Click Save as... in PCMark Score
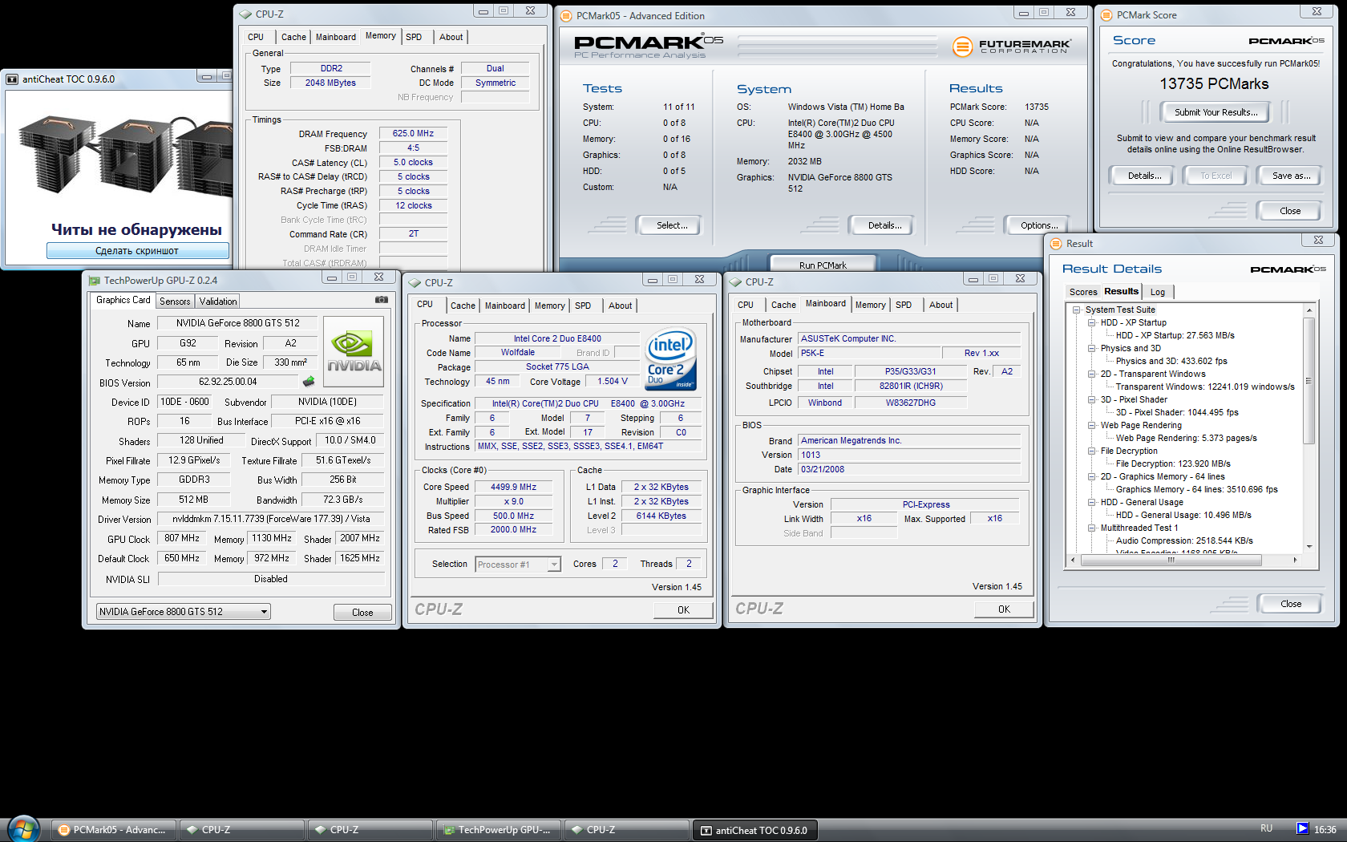 click(1292, 176)
